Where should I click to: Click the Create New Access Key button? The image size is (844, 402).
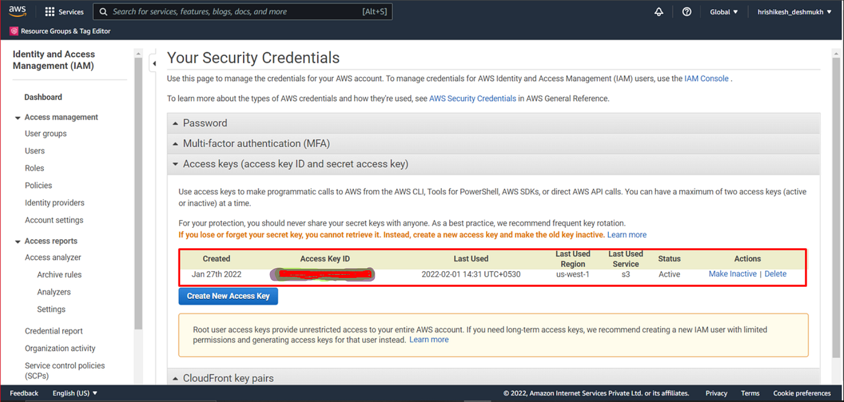(228, 296)
